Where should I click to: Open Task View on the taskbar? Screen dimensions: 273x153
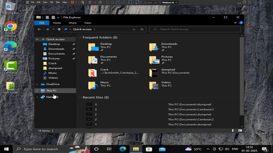click(x=109, y=149)
